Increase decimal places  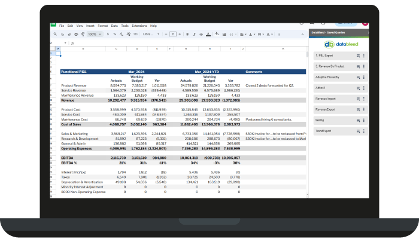(x=129, y=34)
